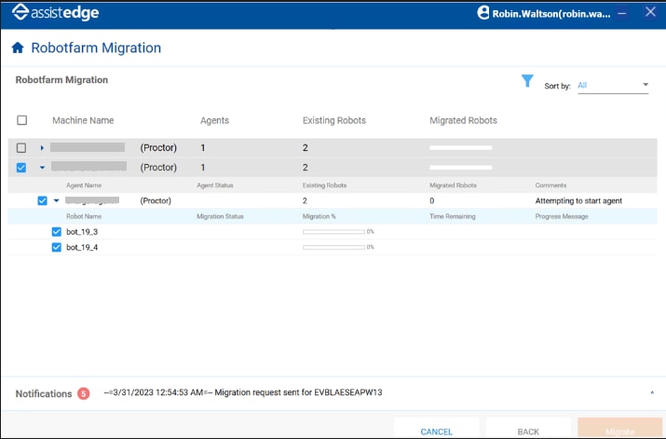Close the AssistEdge window
The width and height of the screenshot is (666, 439).
tap(649, 12)
